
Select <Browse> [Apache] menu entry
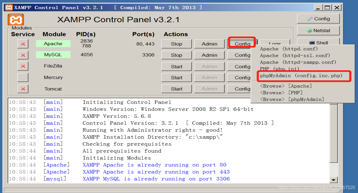pos(286,86)
